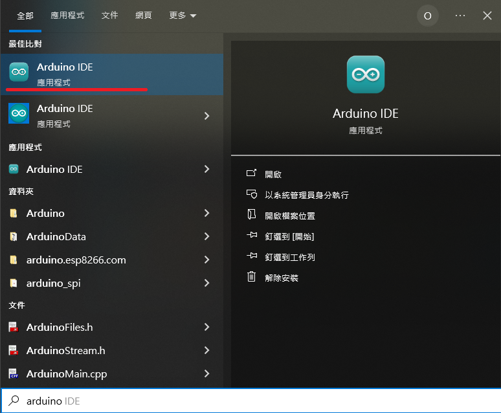Image resolution: width=501 pixels, height=413 pixels.
Task: Select the ArduinoMain.cpp document result
Action: (112, 374)
